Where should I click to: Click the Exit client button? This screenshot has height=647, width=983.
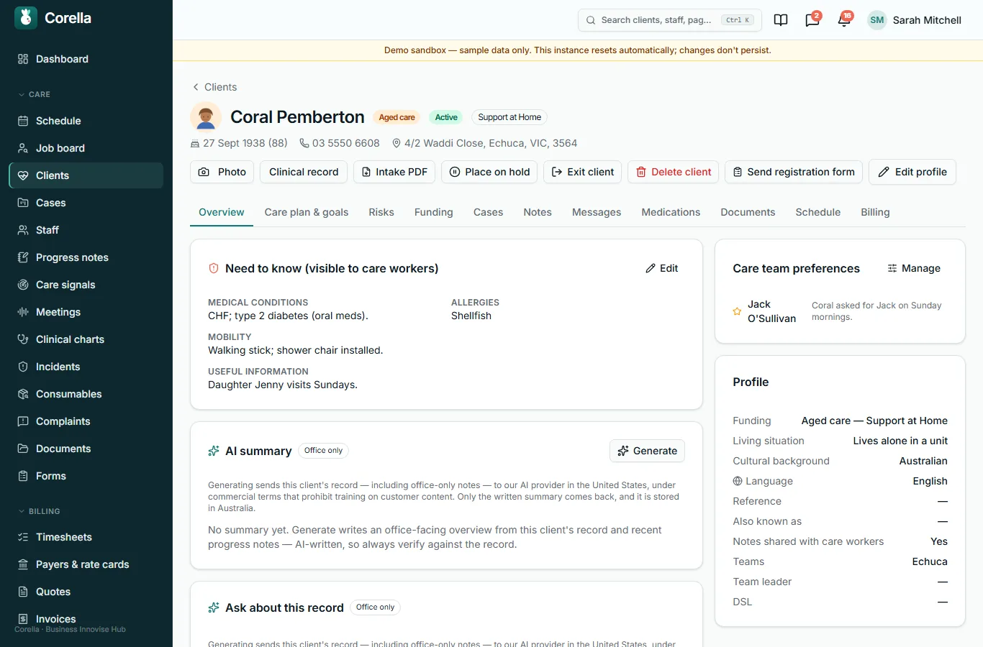pyautogui.click(x=583, y=172)
